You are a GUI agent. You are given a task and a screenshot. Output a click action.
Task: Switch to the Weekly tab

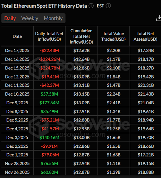click(30, 18)
